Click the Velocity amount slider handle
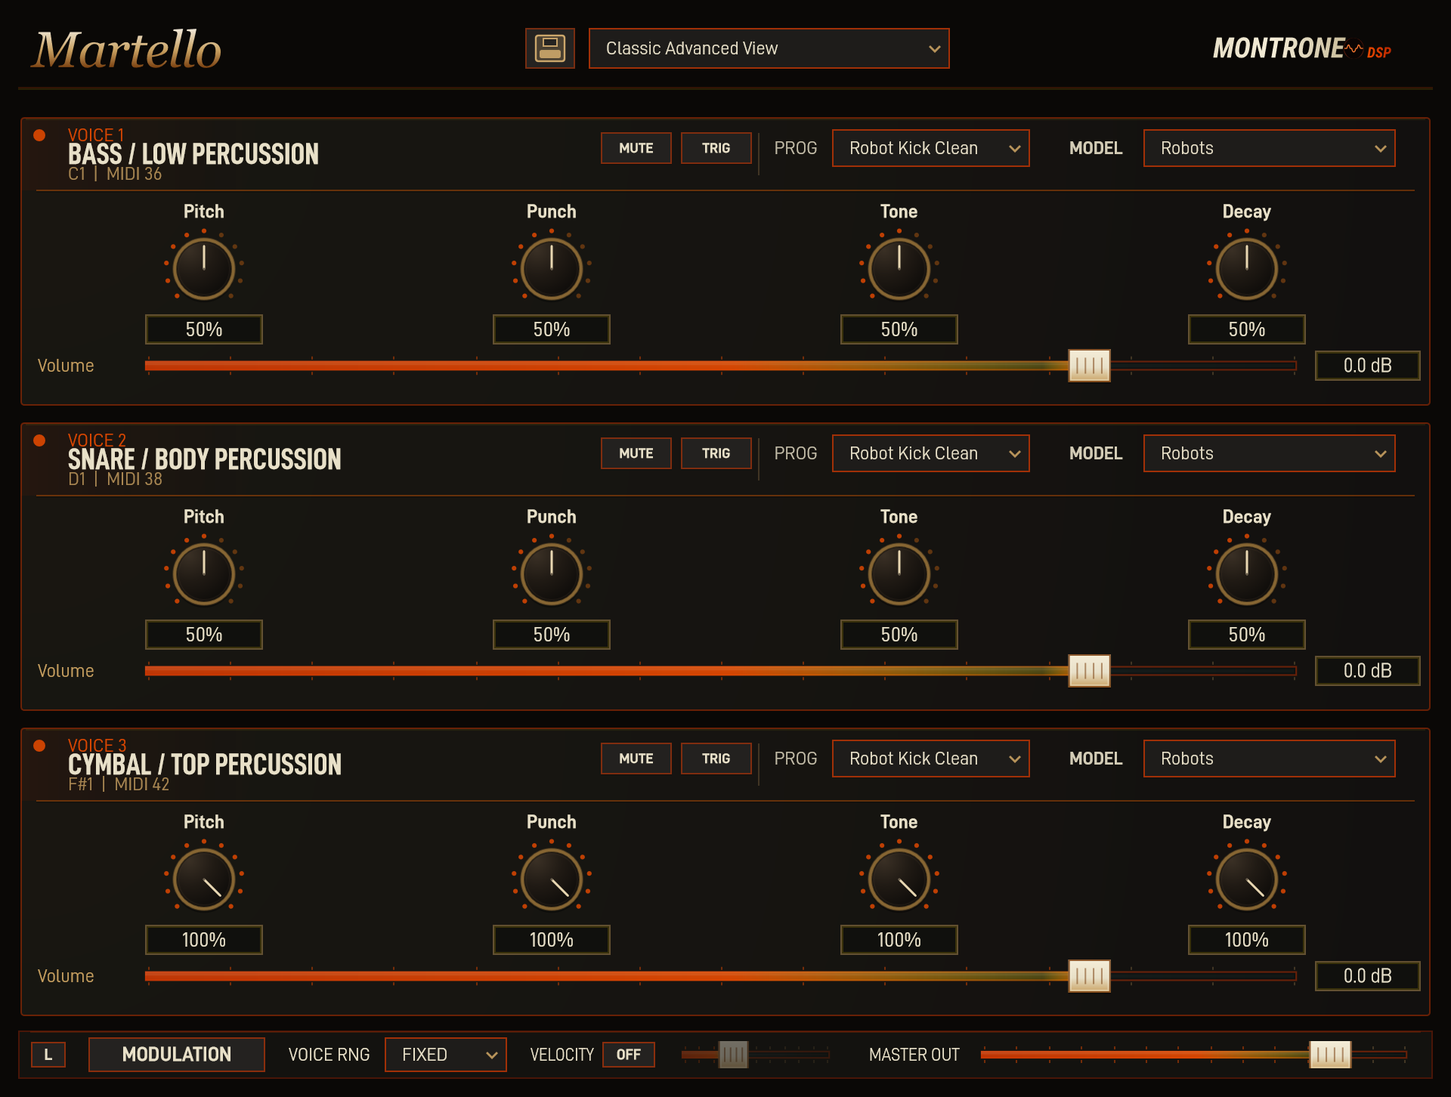The width and height of the screenshot is (1451, 1097). click(x=733, y=1055)
